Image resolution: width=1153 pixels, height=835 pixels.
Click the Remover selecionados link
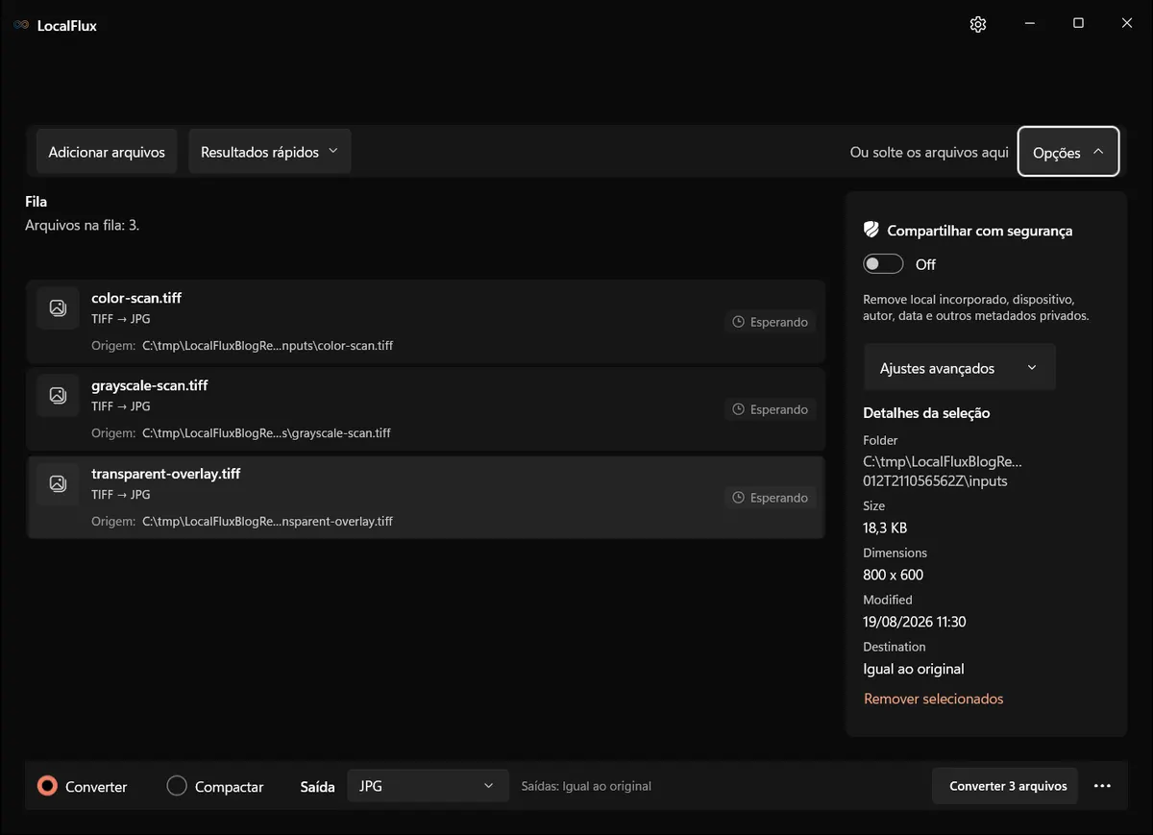[x=933, y=699]
